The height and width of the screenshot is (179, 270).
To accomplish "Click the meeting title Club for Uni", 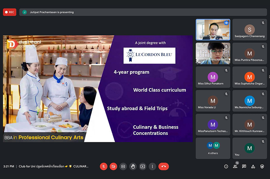I will (x=53, y=167).
